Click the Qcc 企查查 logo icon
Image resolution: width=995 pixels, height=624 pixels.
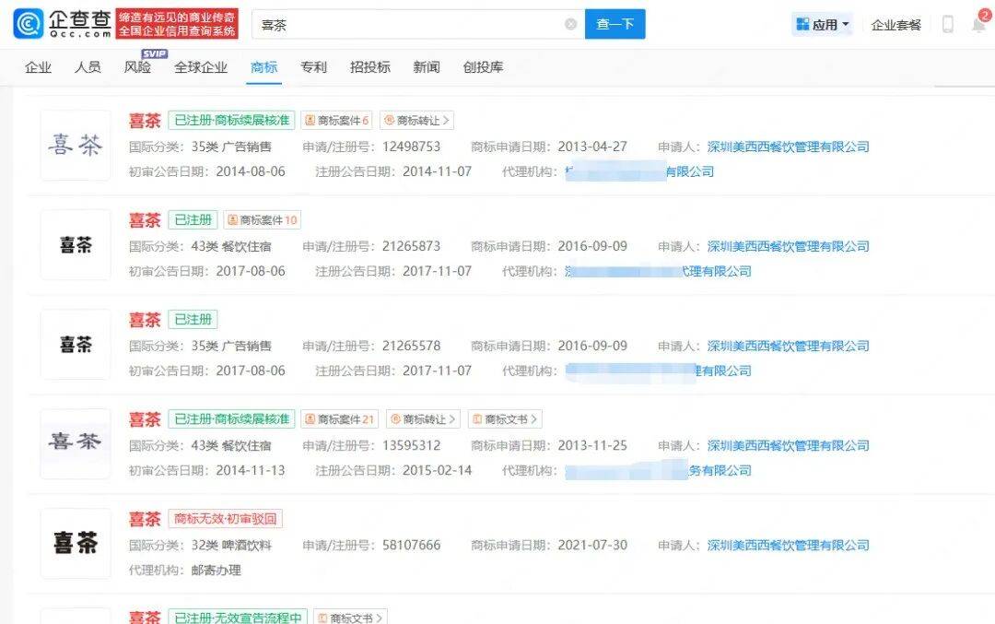click(x=29, y=24)
